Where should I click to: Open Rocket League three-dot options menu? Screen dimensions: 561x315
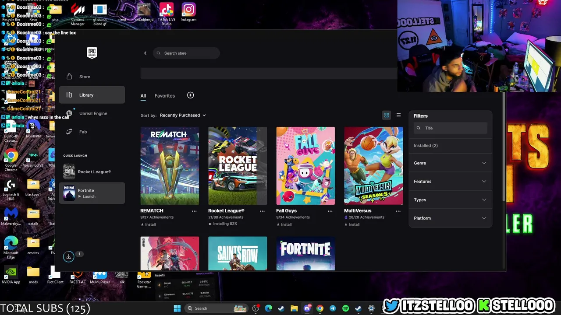[x=262, y=211]
